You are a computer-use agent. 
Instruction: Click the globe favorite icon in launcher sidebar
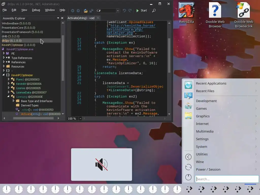(188, 85)
